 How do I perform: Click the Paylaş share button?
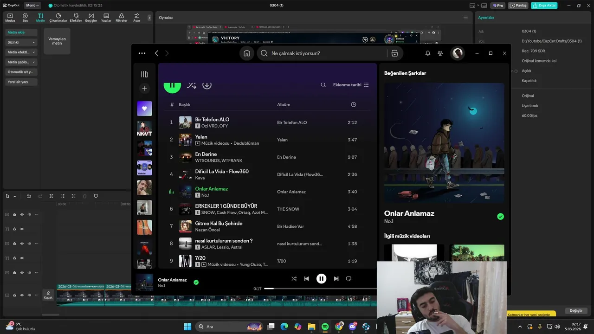point(518,6)
